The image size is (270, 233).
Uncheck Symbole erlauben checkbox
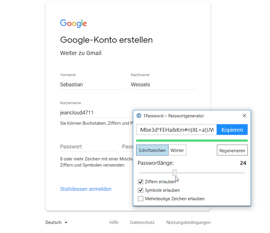point(141,190)
